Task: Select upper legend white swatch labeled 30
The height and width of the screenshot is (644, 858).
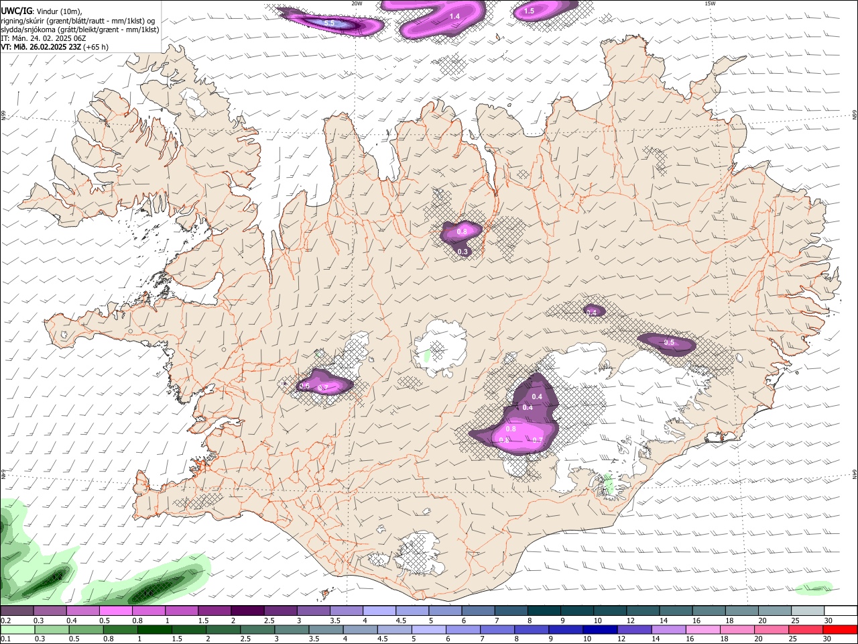Action: pos(841,611)
